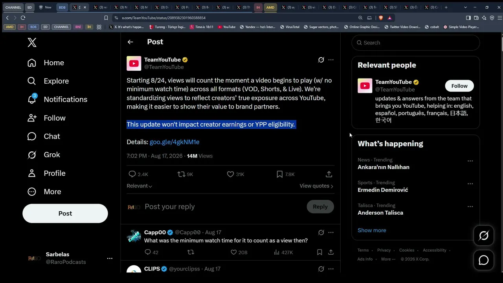Open the three-dot menu on TeamYouTube's post
Screen dimensions: 503x283
[331, 60]
